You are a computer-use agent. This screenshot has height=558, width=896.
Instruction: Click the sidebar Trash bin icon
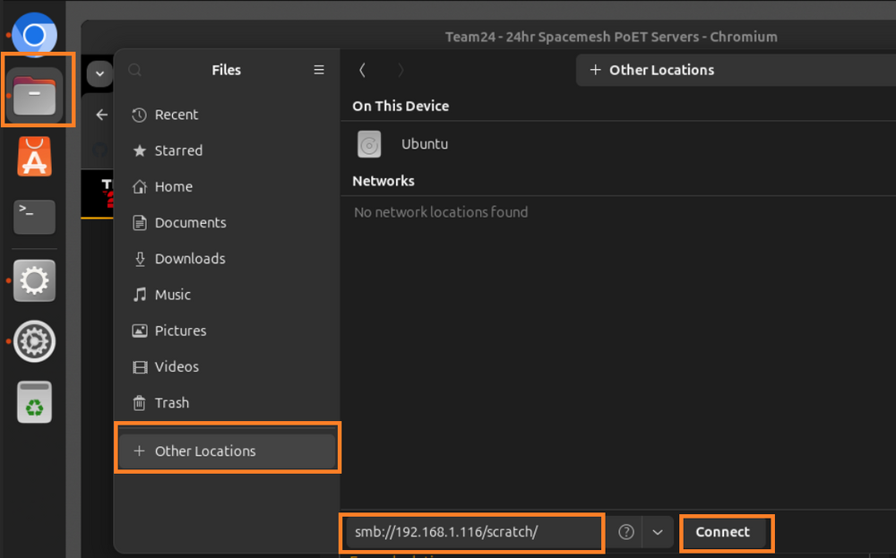[140, 403]
